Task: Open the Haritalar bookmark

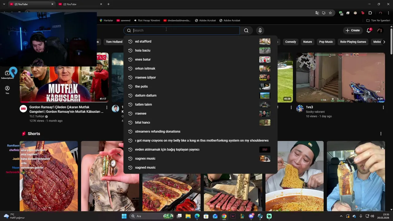Action: [106, 21]
